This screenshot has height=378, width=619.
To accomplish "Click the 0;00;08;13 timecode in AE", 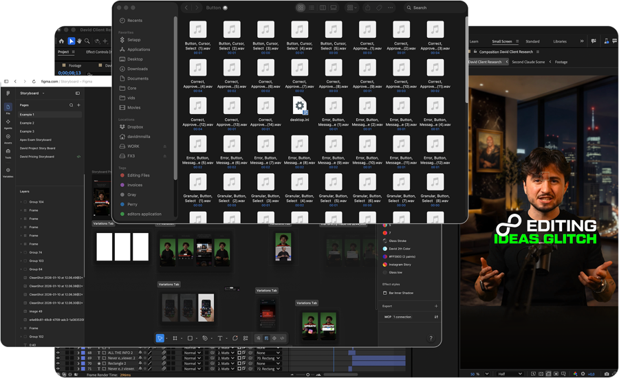I will pyautogui.click(x=69, y=73).
